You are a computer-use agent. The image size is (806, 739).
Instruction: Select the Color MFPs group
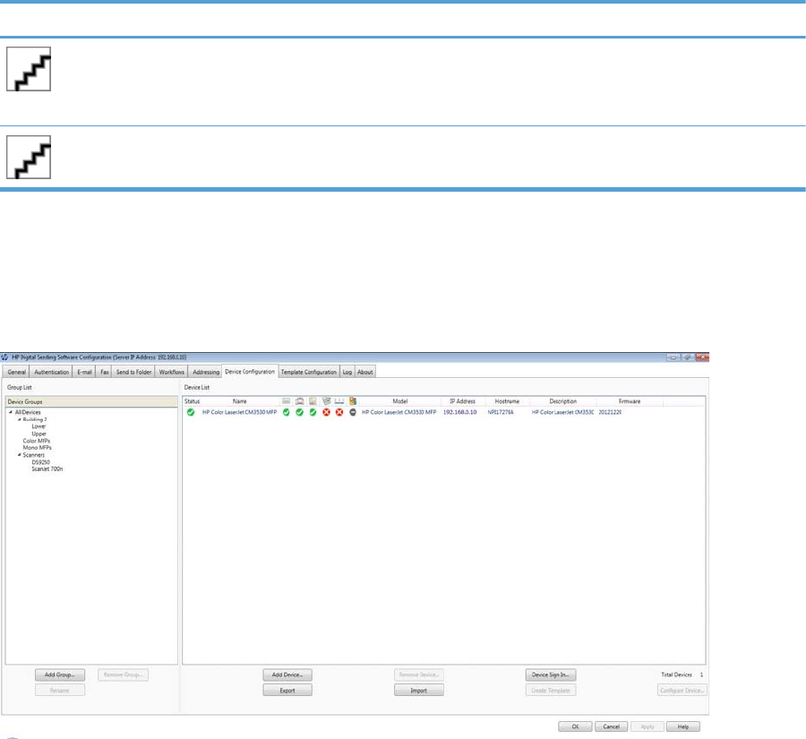coord(37,442)
